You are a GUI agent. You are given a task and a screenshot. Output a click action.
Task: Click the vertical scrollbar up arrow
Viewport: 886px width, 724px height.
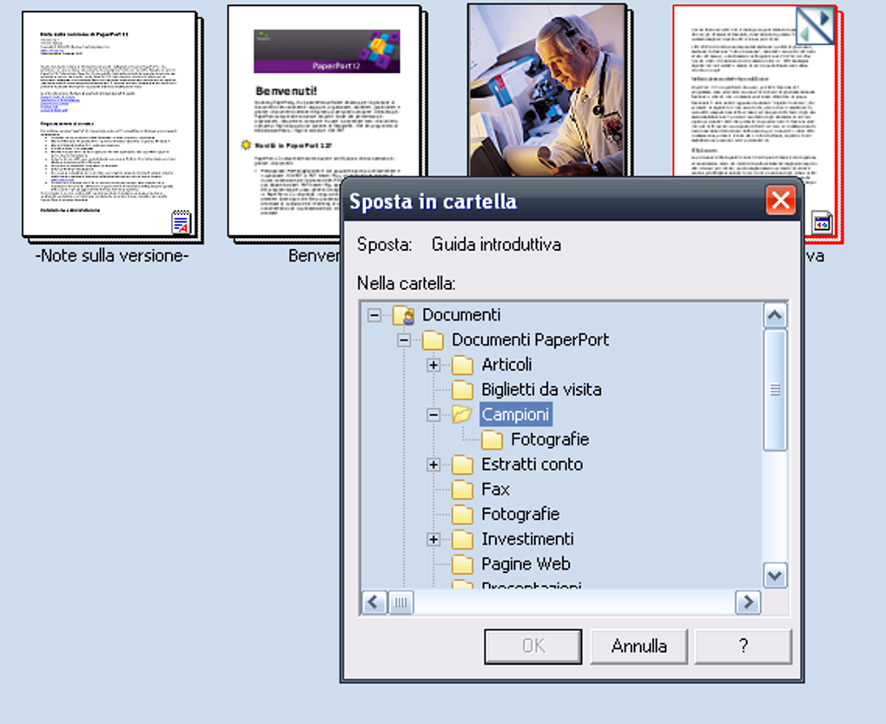tap(775, 315)
